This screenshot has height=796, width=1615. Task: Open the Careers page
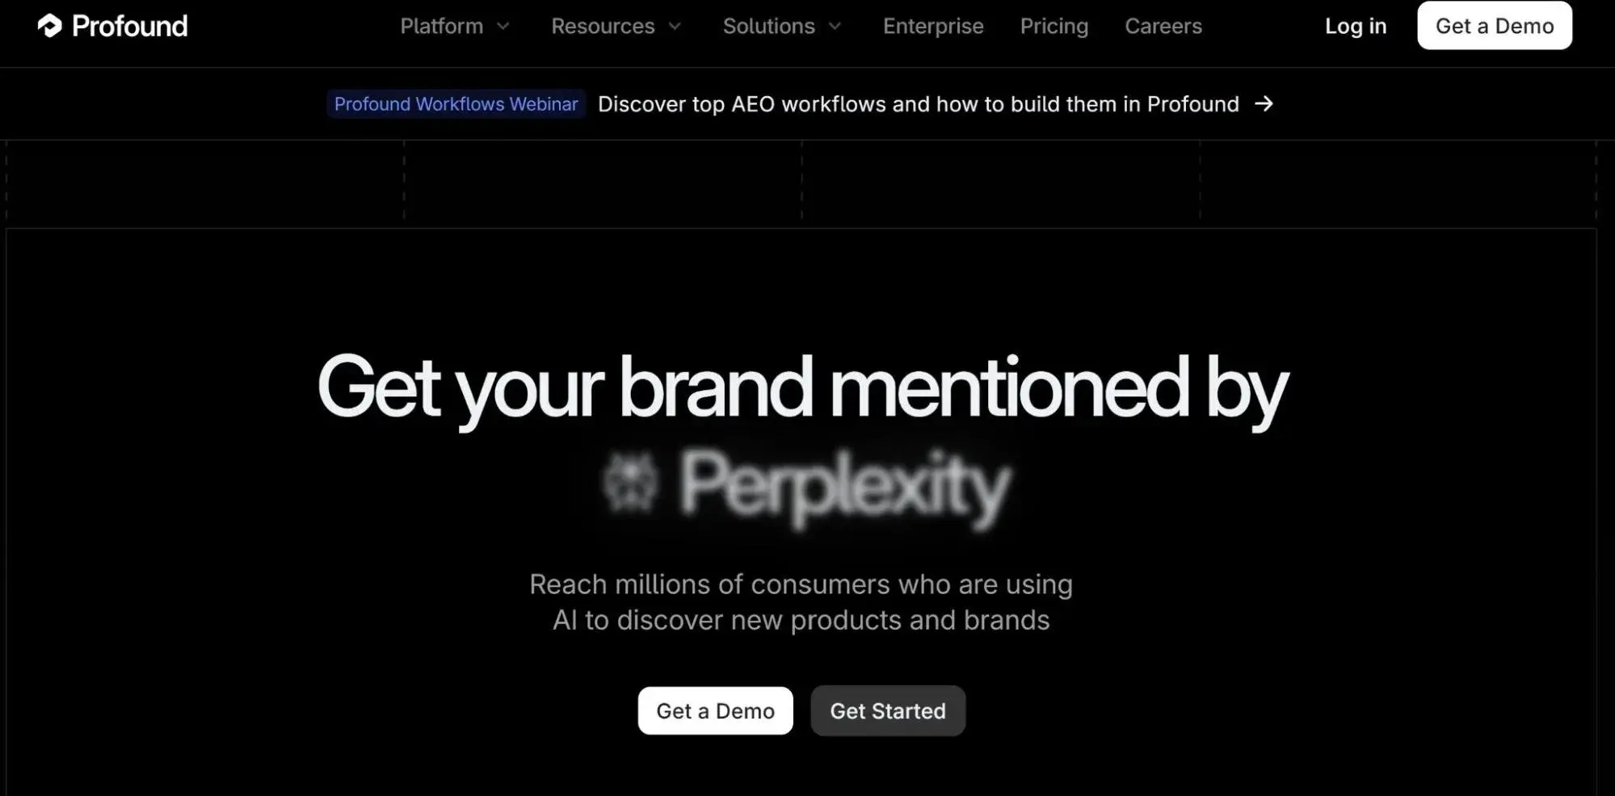(x=1163, y=26)
